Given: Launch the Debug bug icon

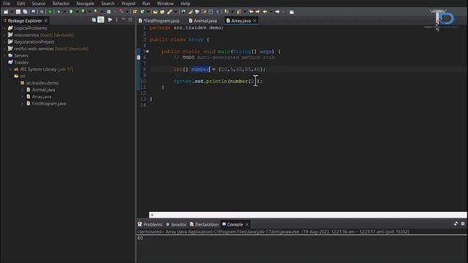Looking at the screenshot, I should coord(58,12).
